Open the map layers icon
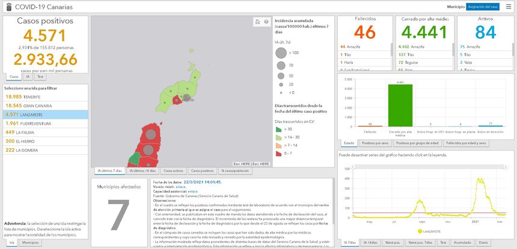The width and height of the screenshot is (517, 249). click(x=266, y=22)
